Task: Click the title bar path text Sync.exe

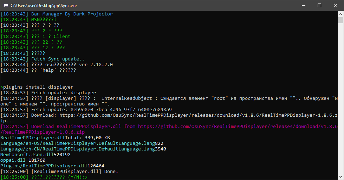Action: 44,6
